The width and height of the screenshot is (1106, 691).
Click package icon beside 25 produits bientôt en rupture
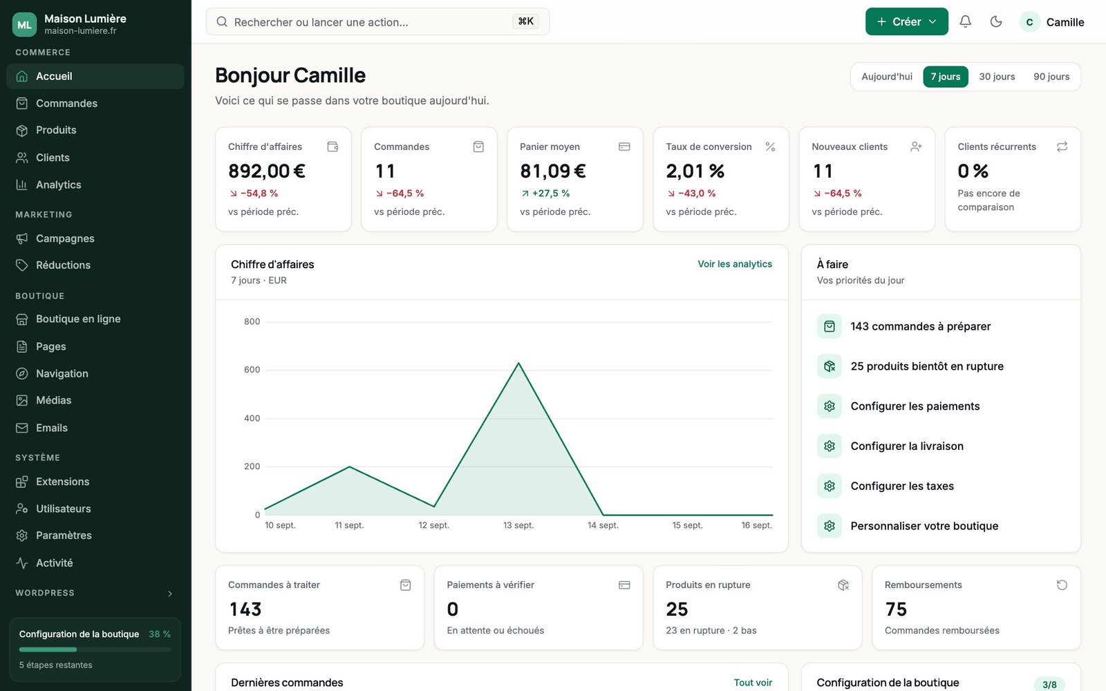coord(829,366)
